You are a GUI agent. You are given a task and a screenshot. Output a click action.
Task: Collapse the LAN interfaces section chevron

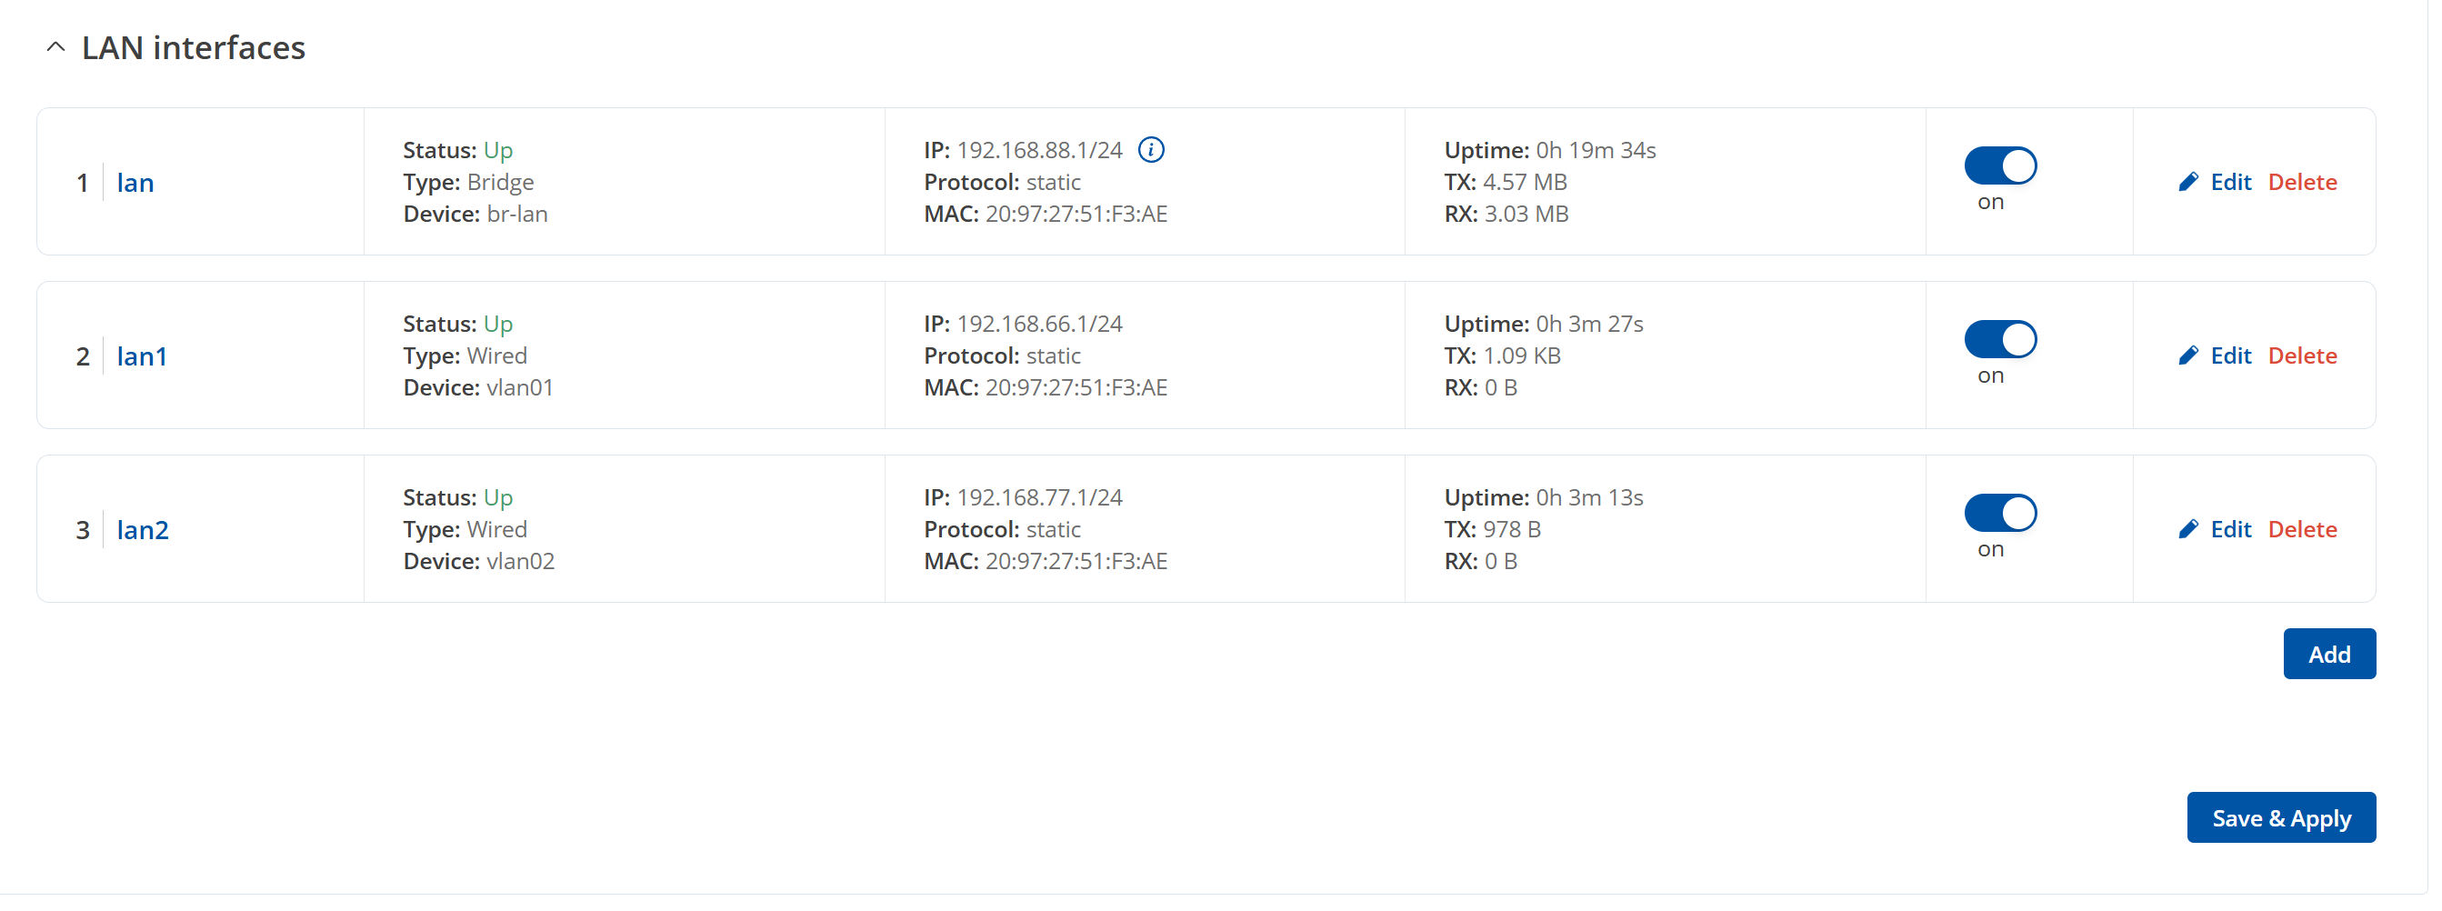pyautogui.click(x=56, y=46)
